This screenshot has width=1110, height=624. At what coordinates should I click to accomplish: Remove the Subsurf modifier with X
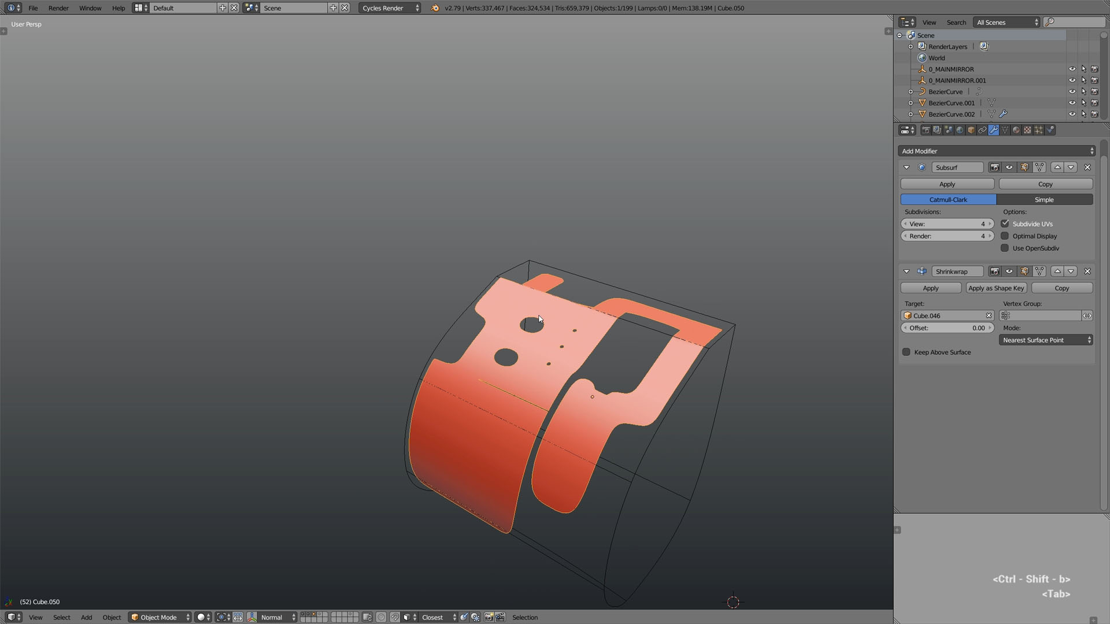coord(1087,168)
